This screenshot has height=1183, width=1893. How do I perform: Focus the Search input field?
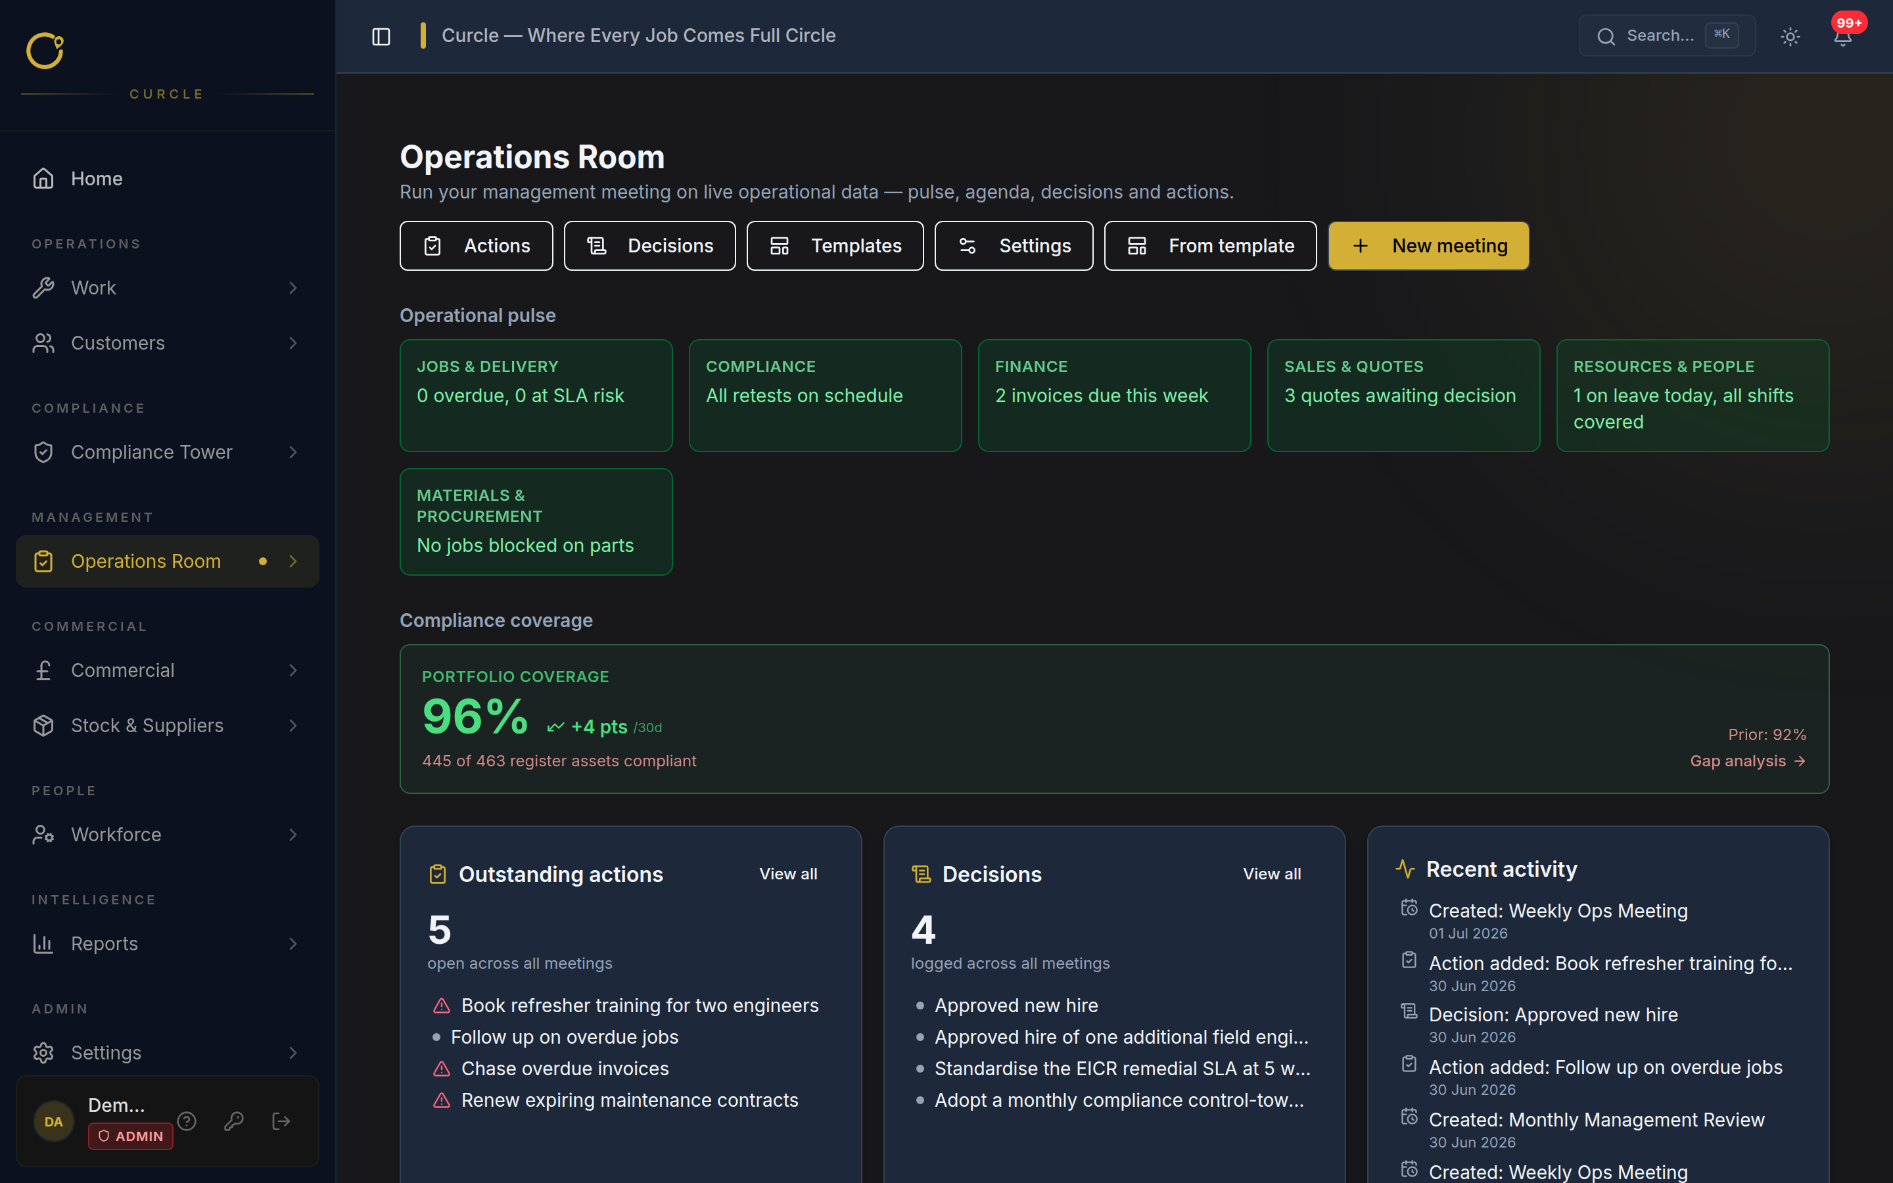click(1667, 36)
